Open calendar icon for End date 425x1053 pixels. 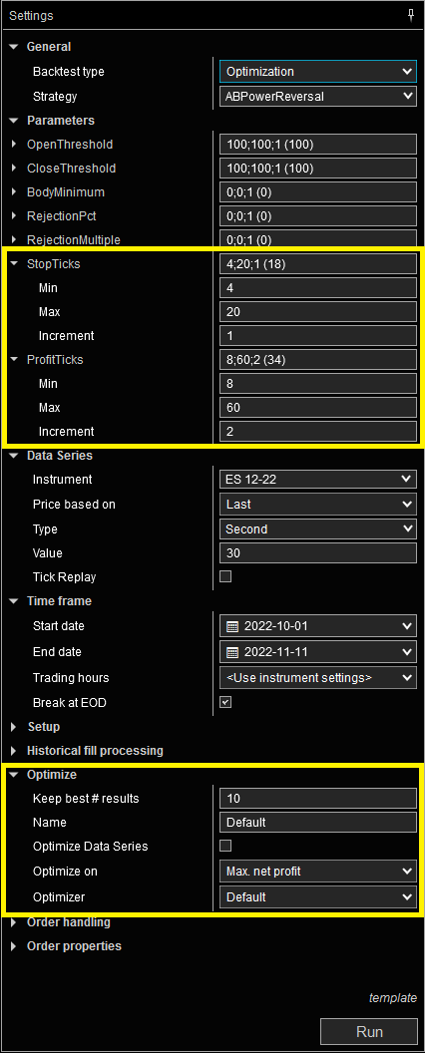(232, 652)
